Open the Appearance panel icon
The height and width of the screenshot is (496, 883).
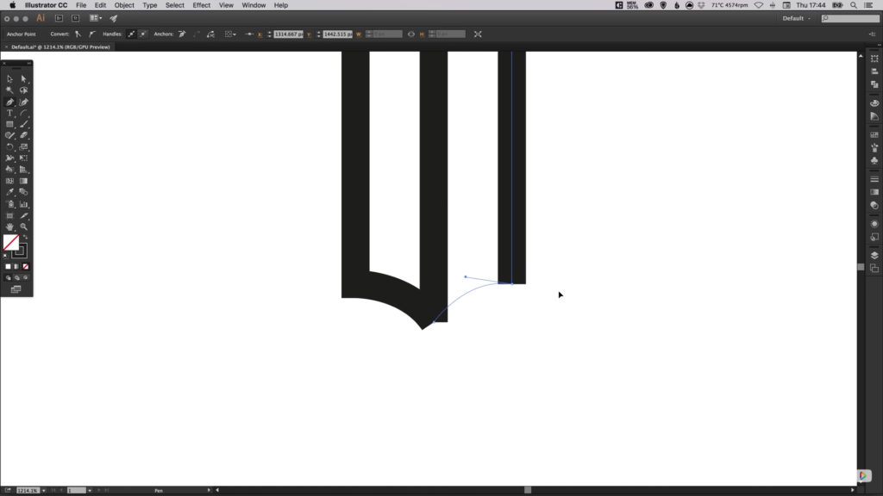[x=874, y=224]
